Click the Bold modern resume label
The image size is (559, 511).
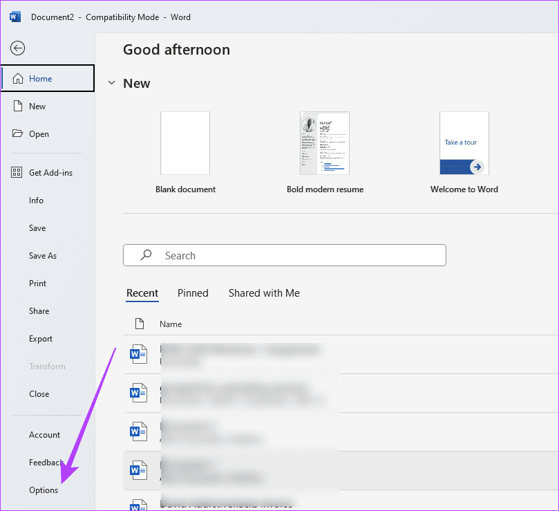pos(325,189)
